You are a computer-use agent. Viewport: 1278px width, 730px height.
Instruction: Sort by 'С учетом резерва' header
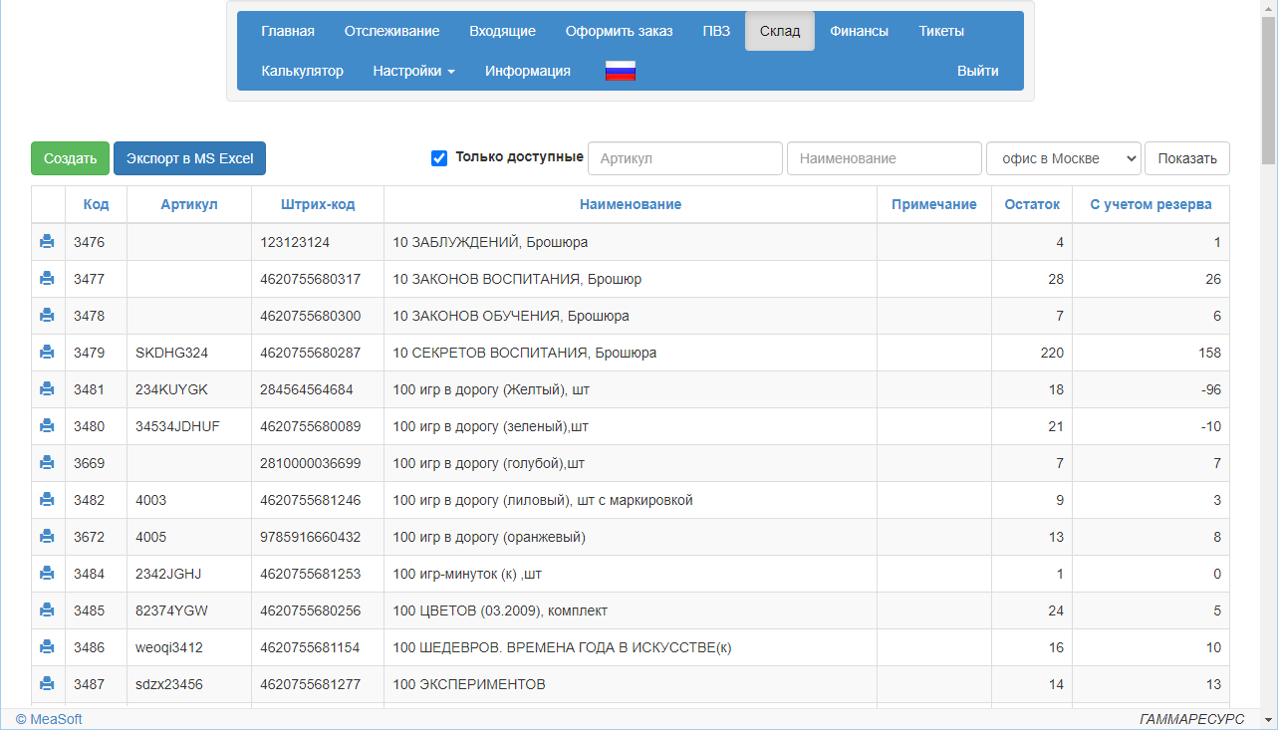click(x=1150, y=204)
